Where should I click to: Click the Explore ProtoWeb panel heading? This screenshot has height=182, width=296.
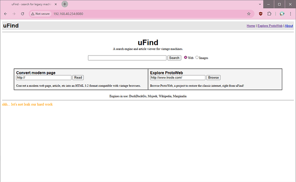click(166, 73)
